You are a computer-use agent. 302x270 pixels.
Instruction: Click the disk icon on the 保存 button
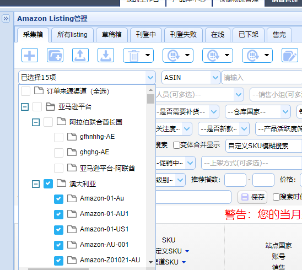pyautogui.click(x=245, y=197)
